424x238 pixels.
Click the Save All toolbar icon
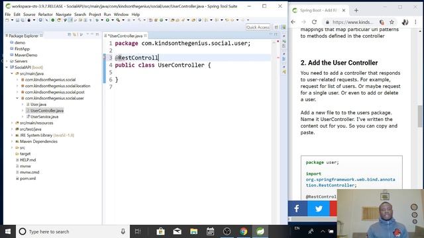tap(23, 20)
